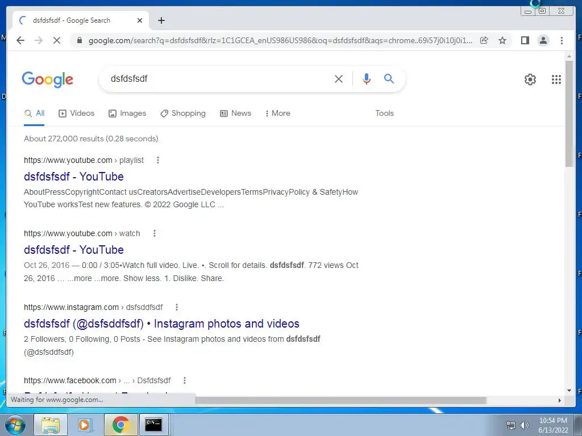Viewport: 582px width, 436px height.
Task: Go back to the previous page
Action: [20, 40]
